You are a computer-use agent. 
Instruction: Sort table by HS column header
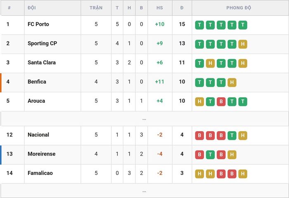(x=160, y=8)
